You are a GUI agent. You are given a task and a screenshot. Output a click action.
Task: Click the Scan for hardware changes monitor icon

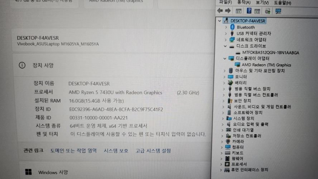[x=278, y=11]
